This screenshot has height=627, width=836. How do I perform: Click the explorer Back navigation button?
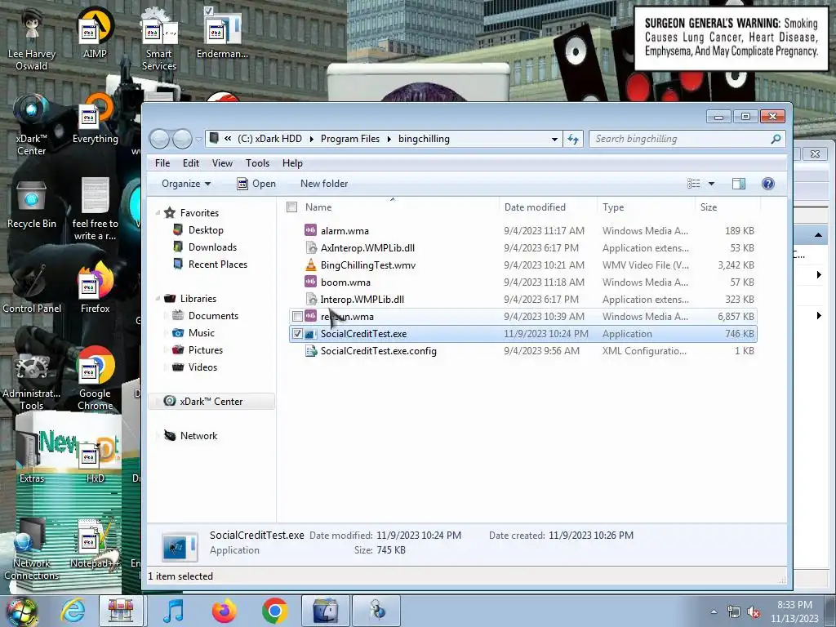click(159, 139)
